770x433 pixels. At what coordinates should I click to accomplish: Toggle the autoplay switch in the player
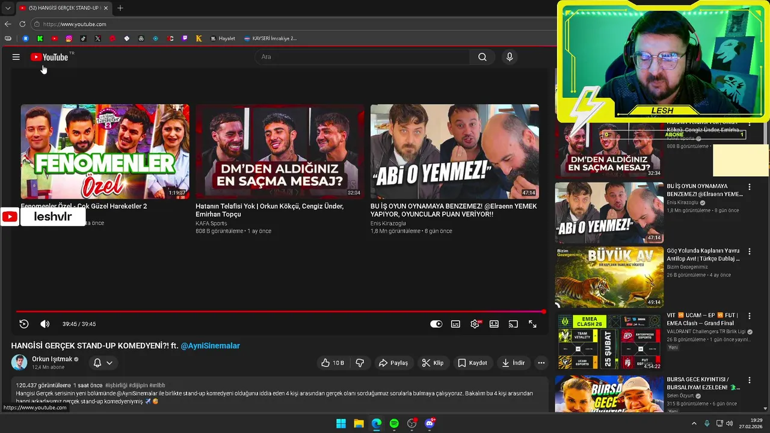(x=436, y=324)
